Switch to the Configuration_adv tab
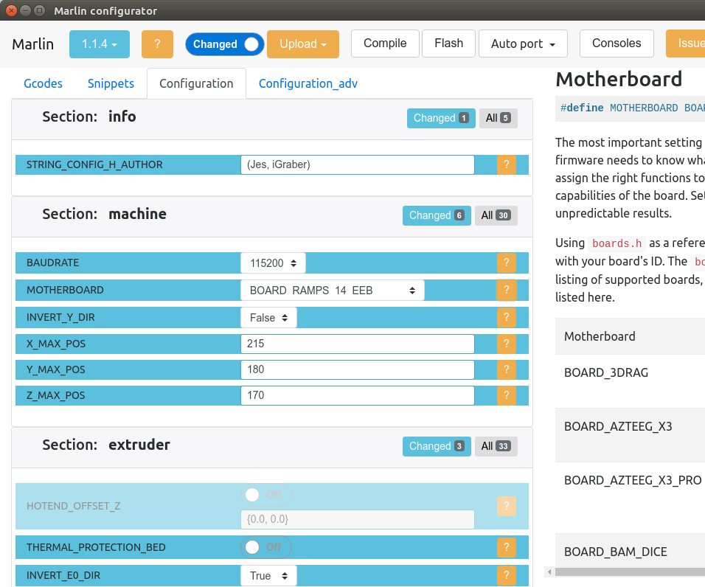This screenshot has height=587, width=705. click(308, 83)
